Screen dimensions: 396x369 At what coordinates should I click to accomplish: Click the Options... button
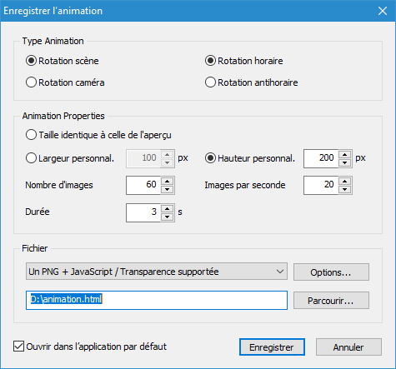331,272
